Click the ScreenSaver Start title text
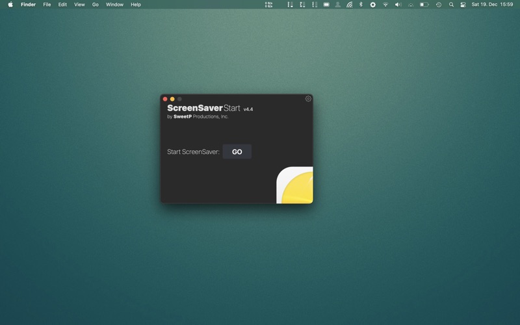Viewport: 520px width, 325px height. 203,108
